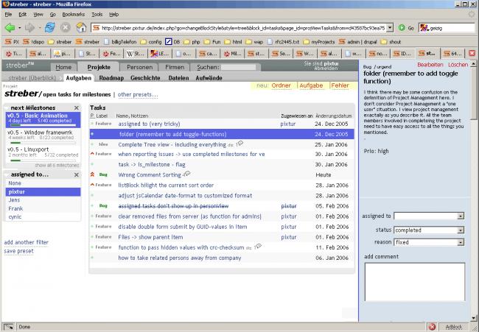The width and height of the screenshot is (479, 332).
Task: Open task Wrong Comment Sorting
Action: 150,175
